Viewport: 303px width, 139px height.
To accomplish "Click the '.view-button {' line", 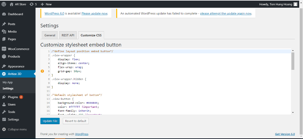I will tap(62, 99).
